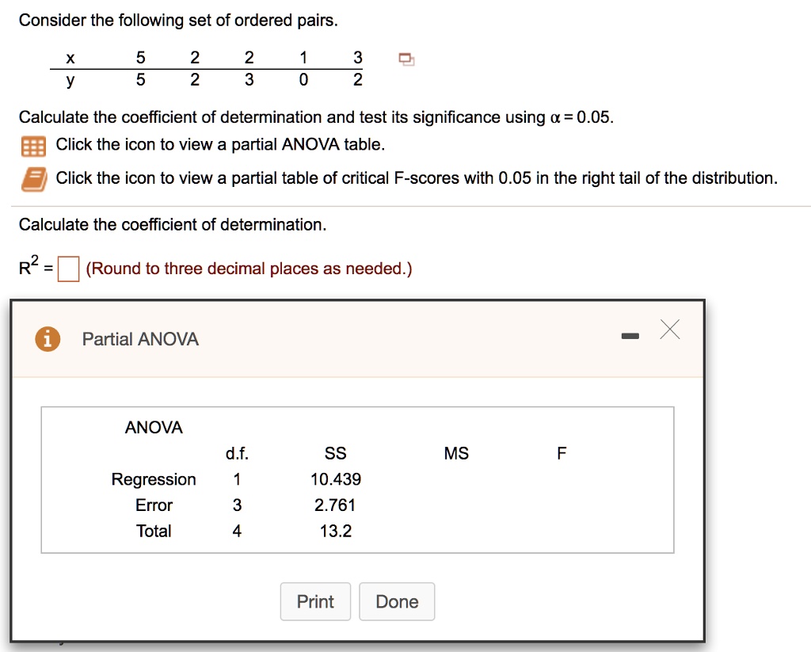Click the Partial ANOVA title text
Image resolution: width=811 pixels, height=652 pixels.
139,338
